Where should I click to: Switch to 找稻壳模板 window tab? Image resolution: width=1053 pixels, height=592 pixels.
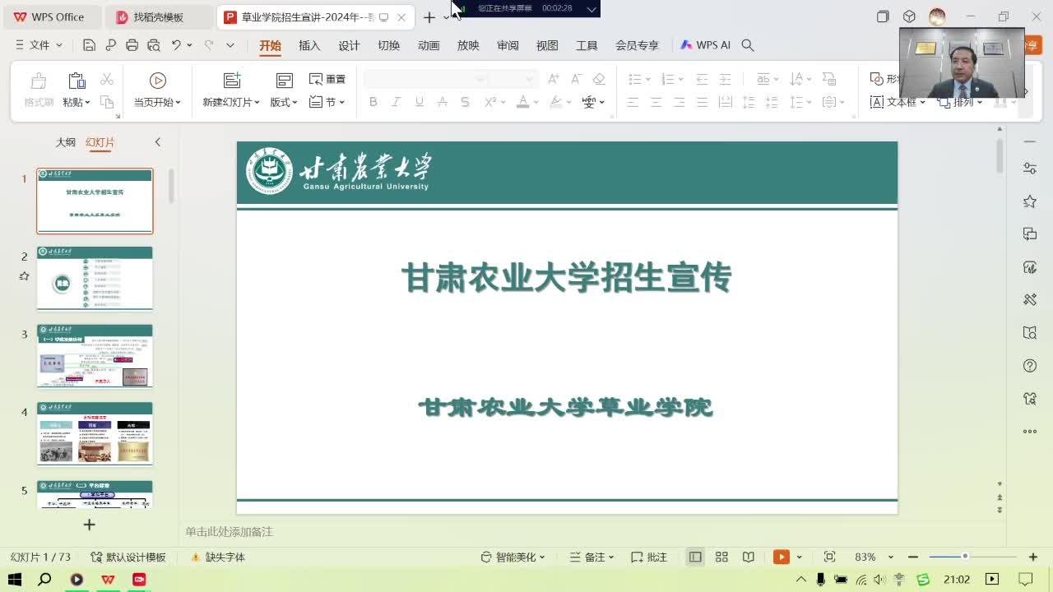[160, 16]
